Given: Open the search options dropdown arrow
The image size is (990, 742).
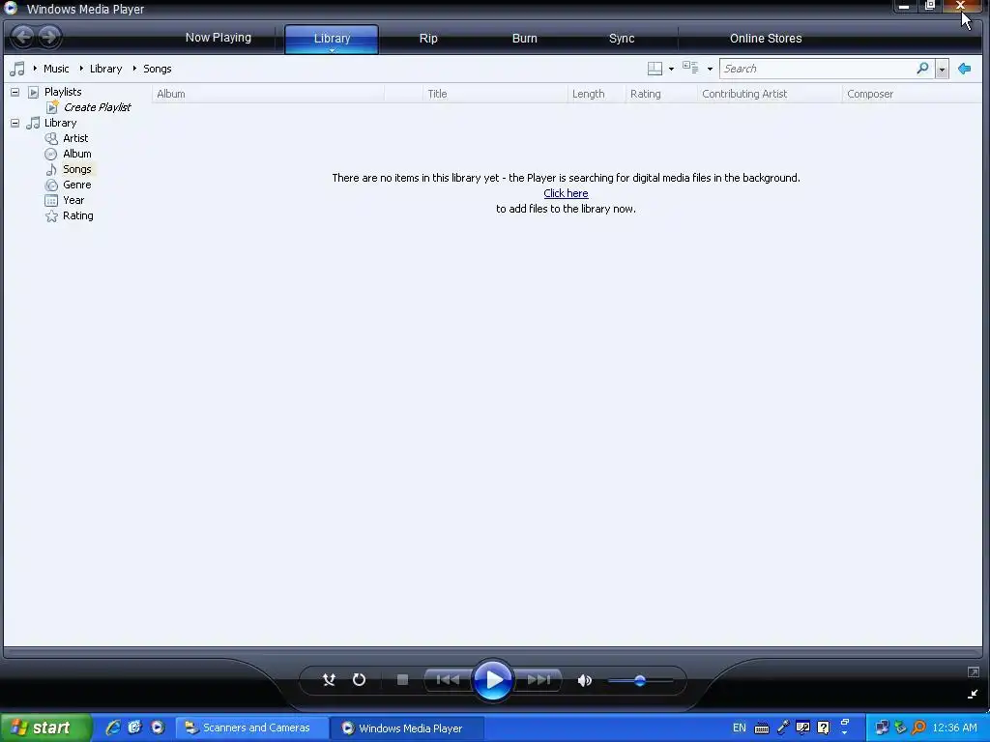Looking at the screenshot, I should coord(942,69).
